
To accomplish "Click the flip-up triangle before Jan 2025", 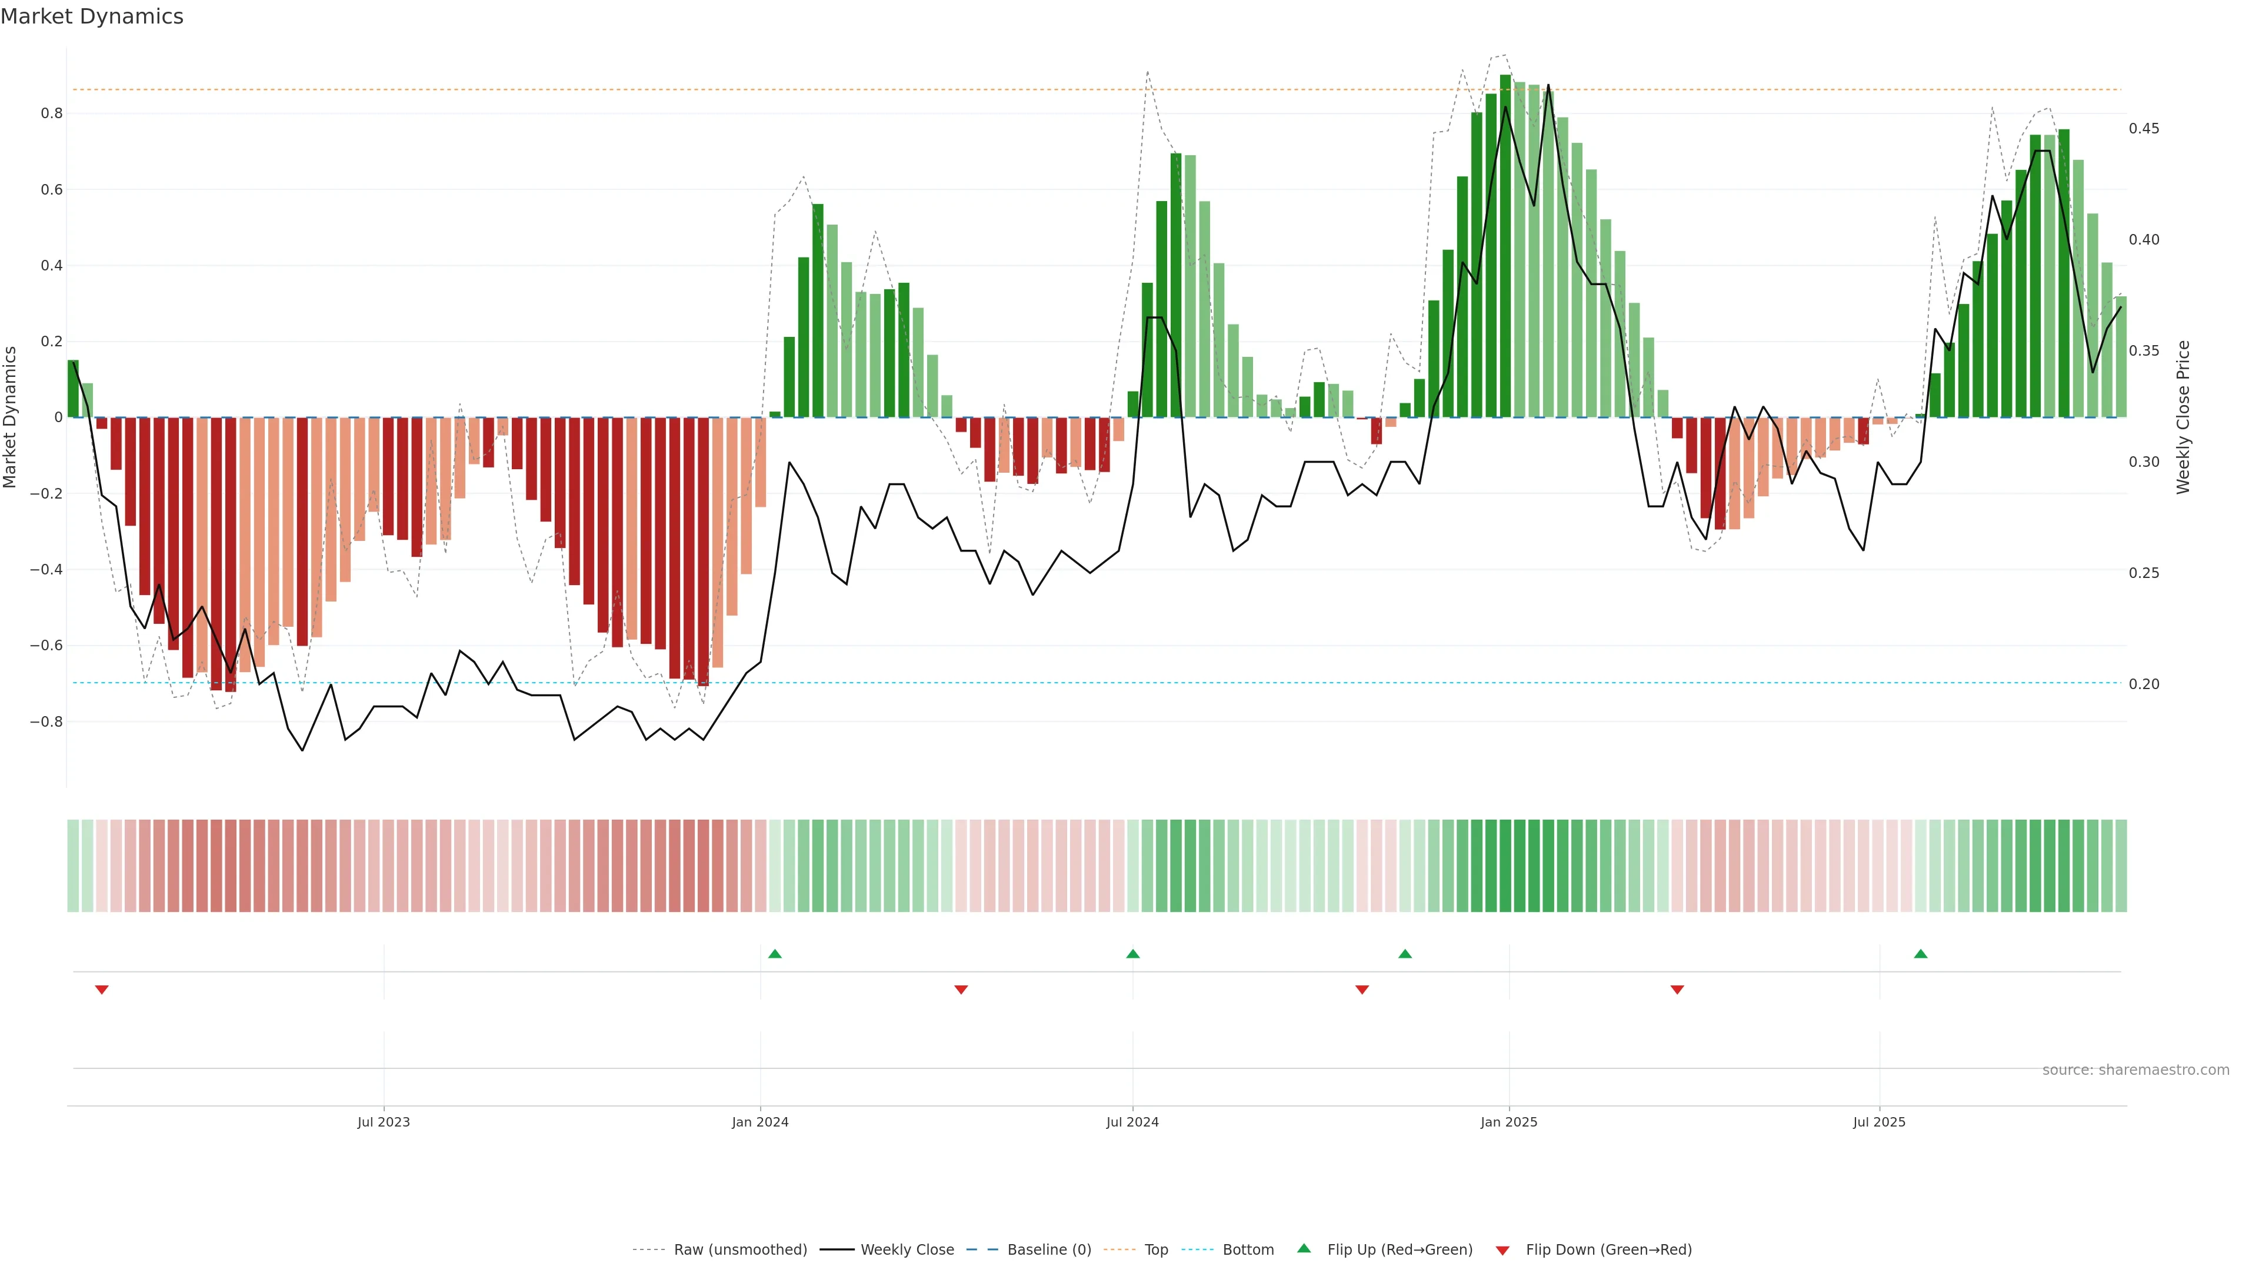I will 1405,954.
